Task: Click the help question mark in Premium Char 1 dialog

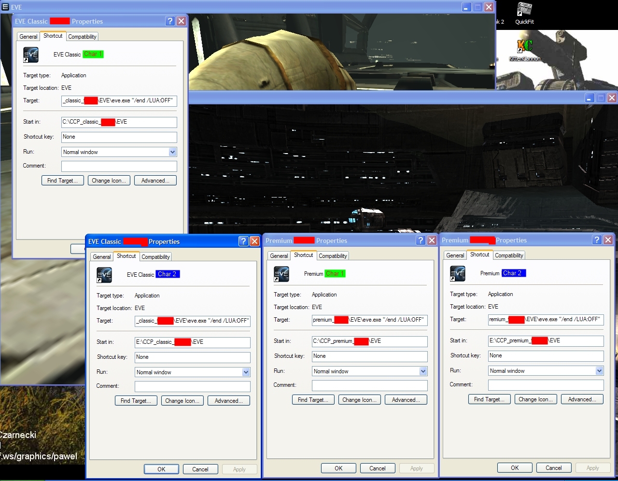Action: (x=421, y=240)
